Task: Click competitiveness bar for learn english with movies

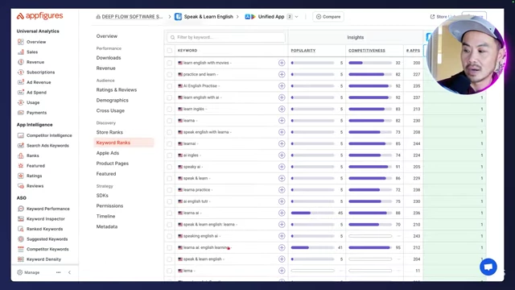Action: pyautogui.click(x=370, y=63)
